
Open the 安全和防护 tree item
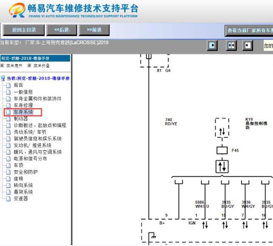[25, 172]
